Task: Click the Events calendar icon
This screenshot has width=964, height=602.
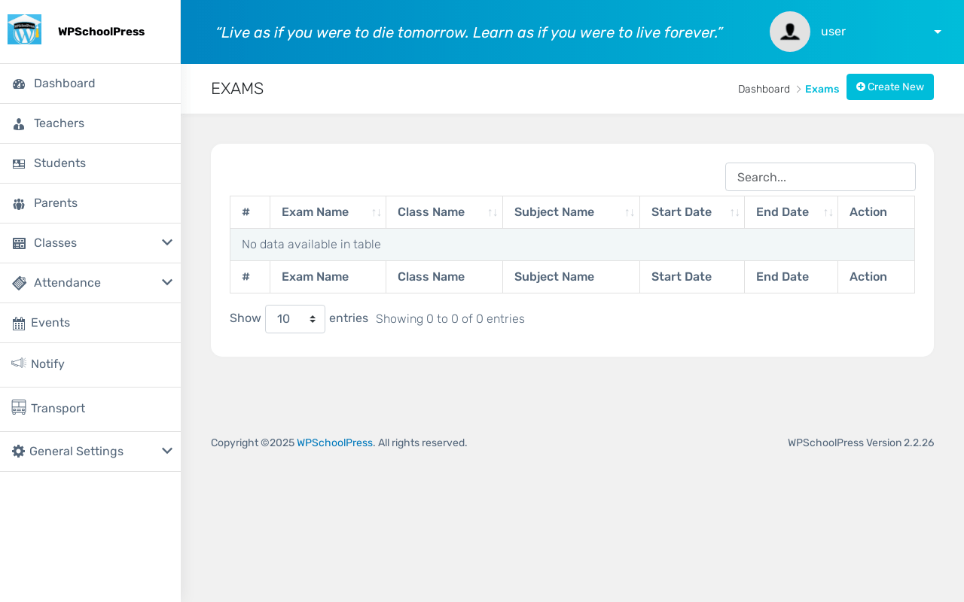Action: [19, 323]
